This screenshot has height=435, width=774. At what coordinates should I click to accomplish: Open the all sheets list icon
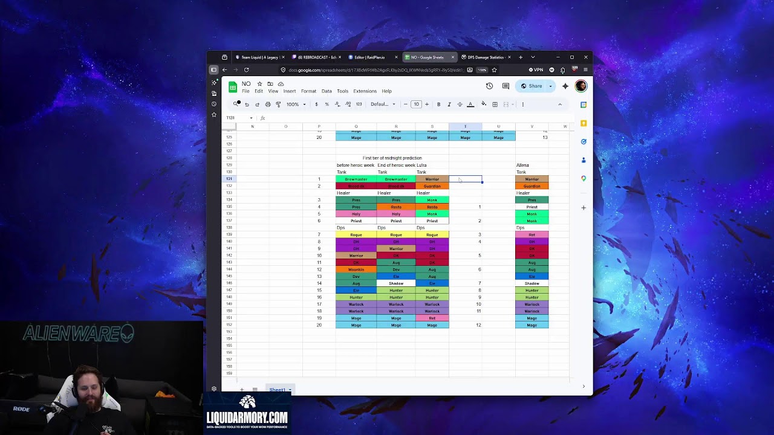click(255, 390)
